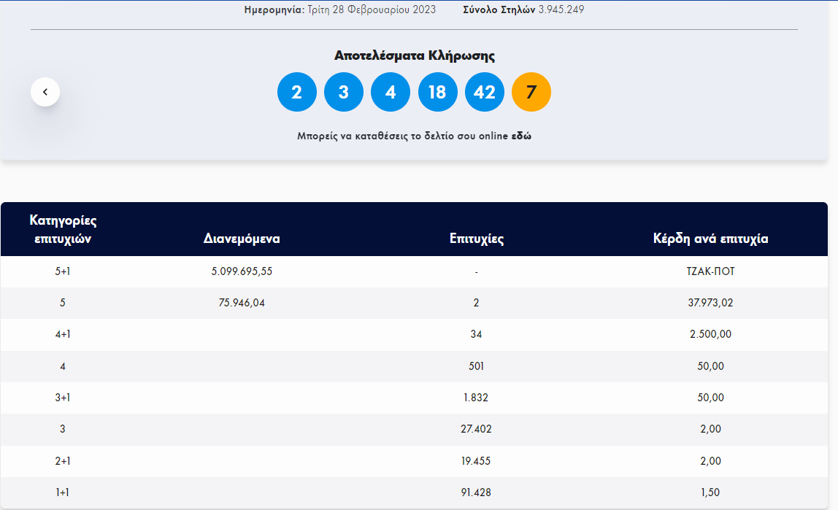Click the 91.428 winners cell
This screenshot has height=510, width=838.
click(x=476, y=492)
